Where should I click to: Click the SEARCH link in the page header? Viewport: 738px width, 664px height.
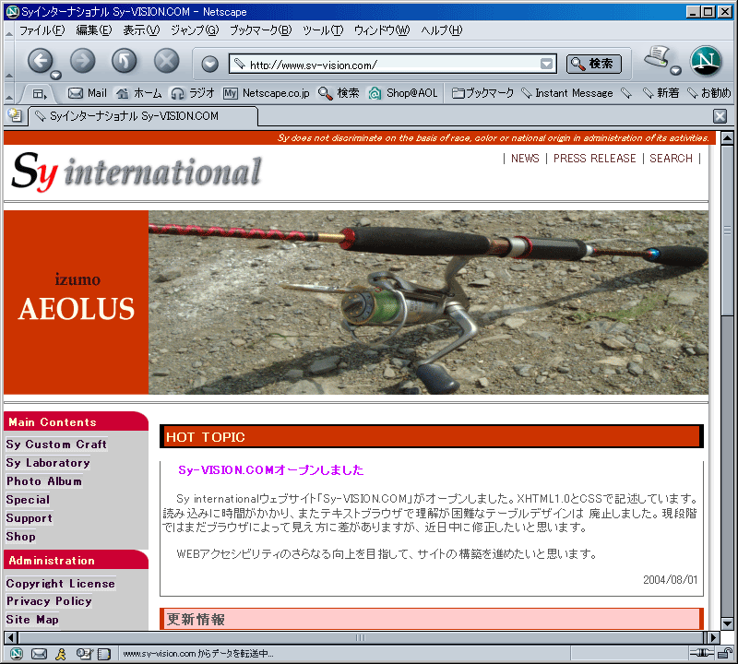point(671,159)
